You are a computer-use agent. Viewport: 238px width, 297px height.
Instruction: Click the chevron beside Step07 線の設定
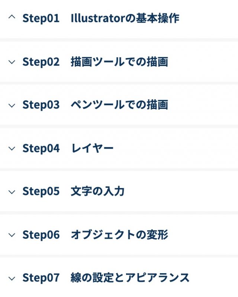click(12, 278)
